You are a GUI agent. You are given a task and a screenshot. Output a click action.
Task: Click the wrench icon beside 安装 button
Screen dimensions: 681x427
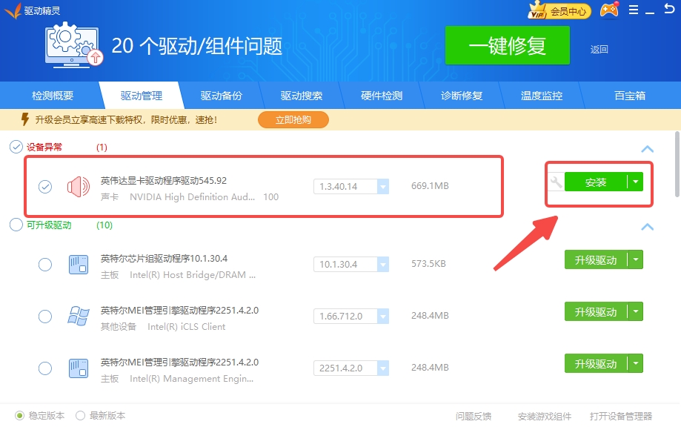pyautogui.click(x=556, y=182)
